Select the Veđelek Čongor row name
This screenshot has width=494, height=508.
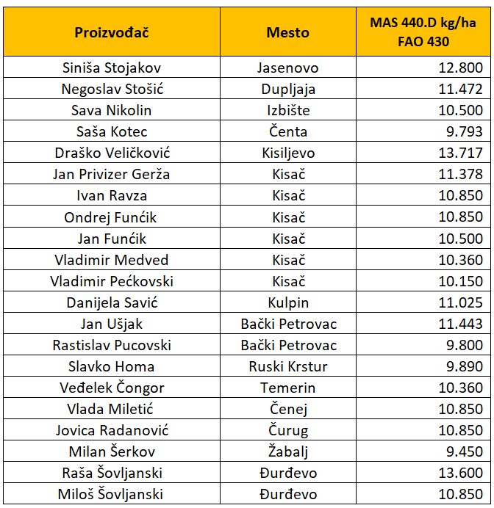coord(112,388)
